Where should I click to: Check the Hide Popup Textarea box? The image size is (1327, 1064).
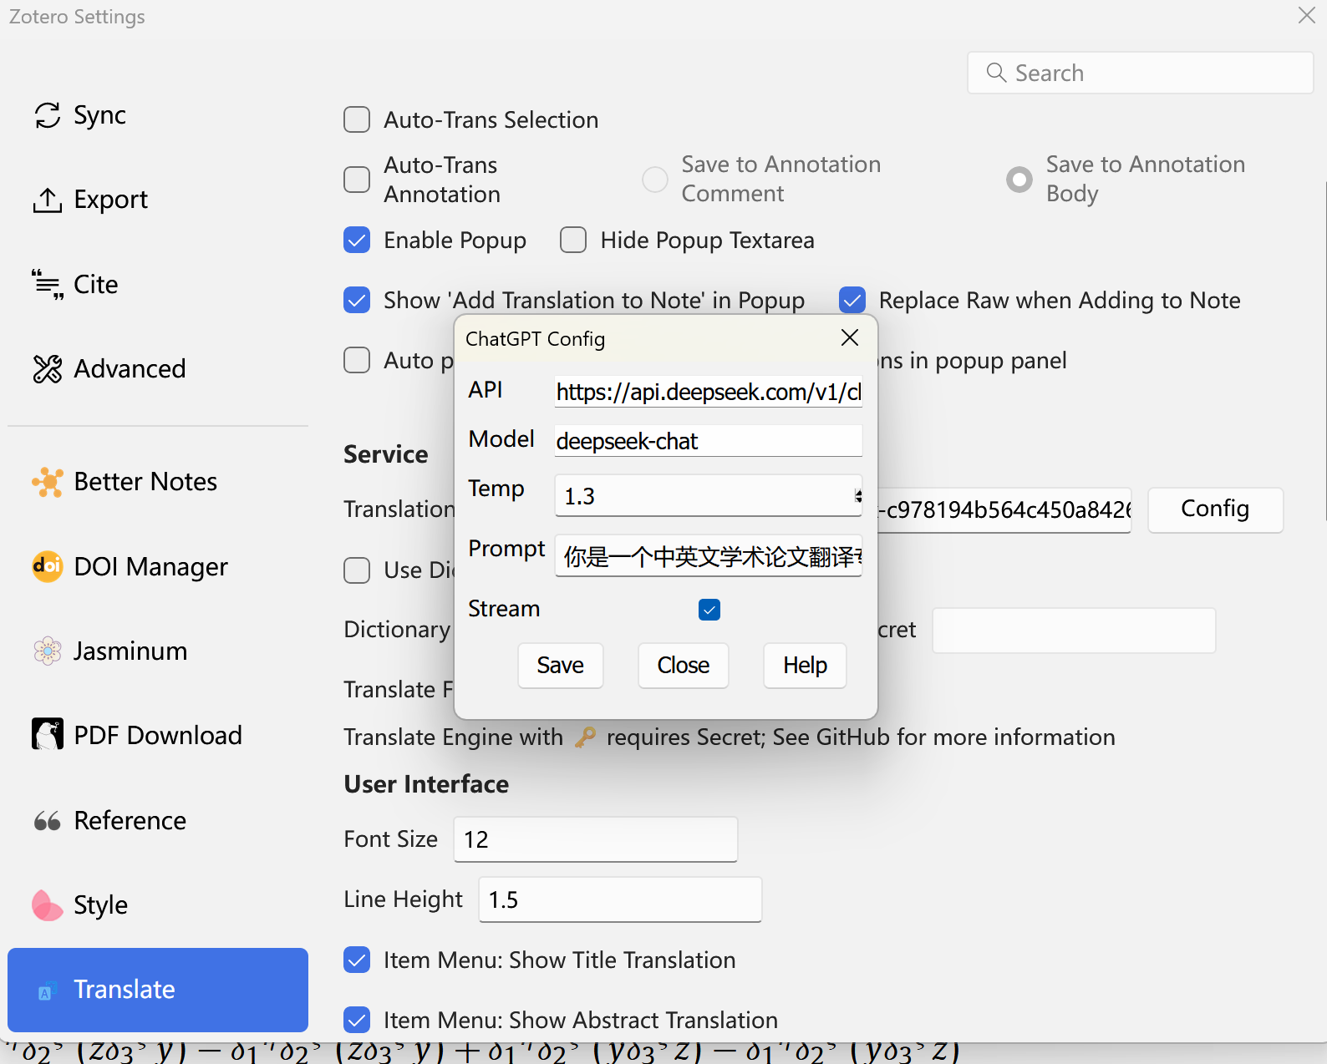point(573,241)
